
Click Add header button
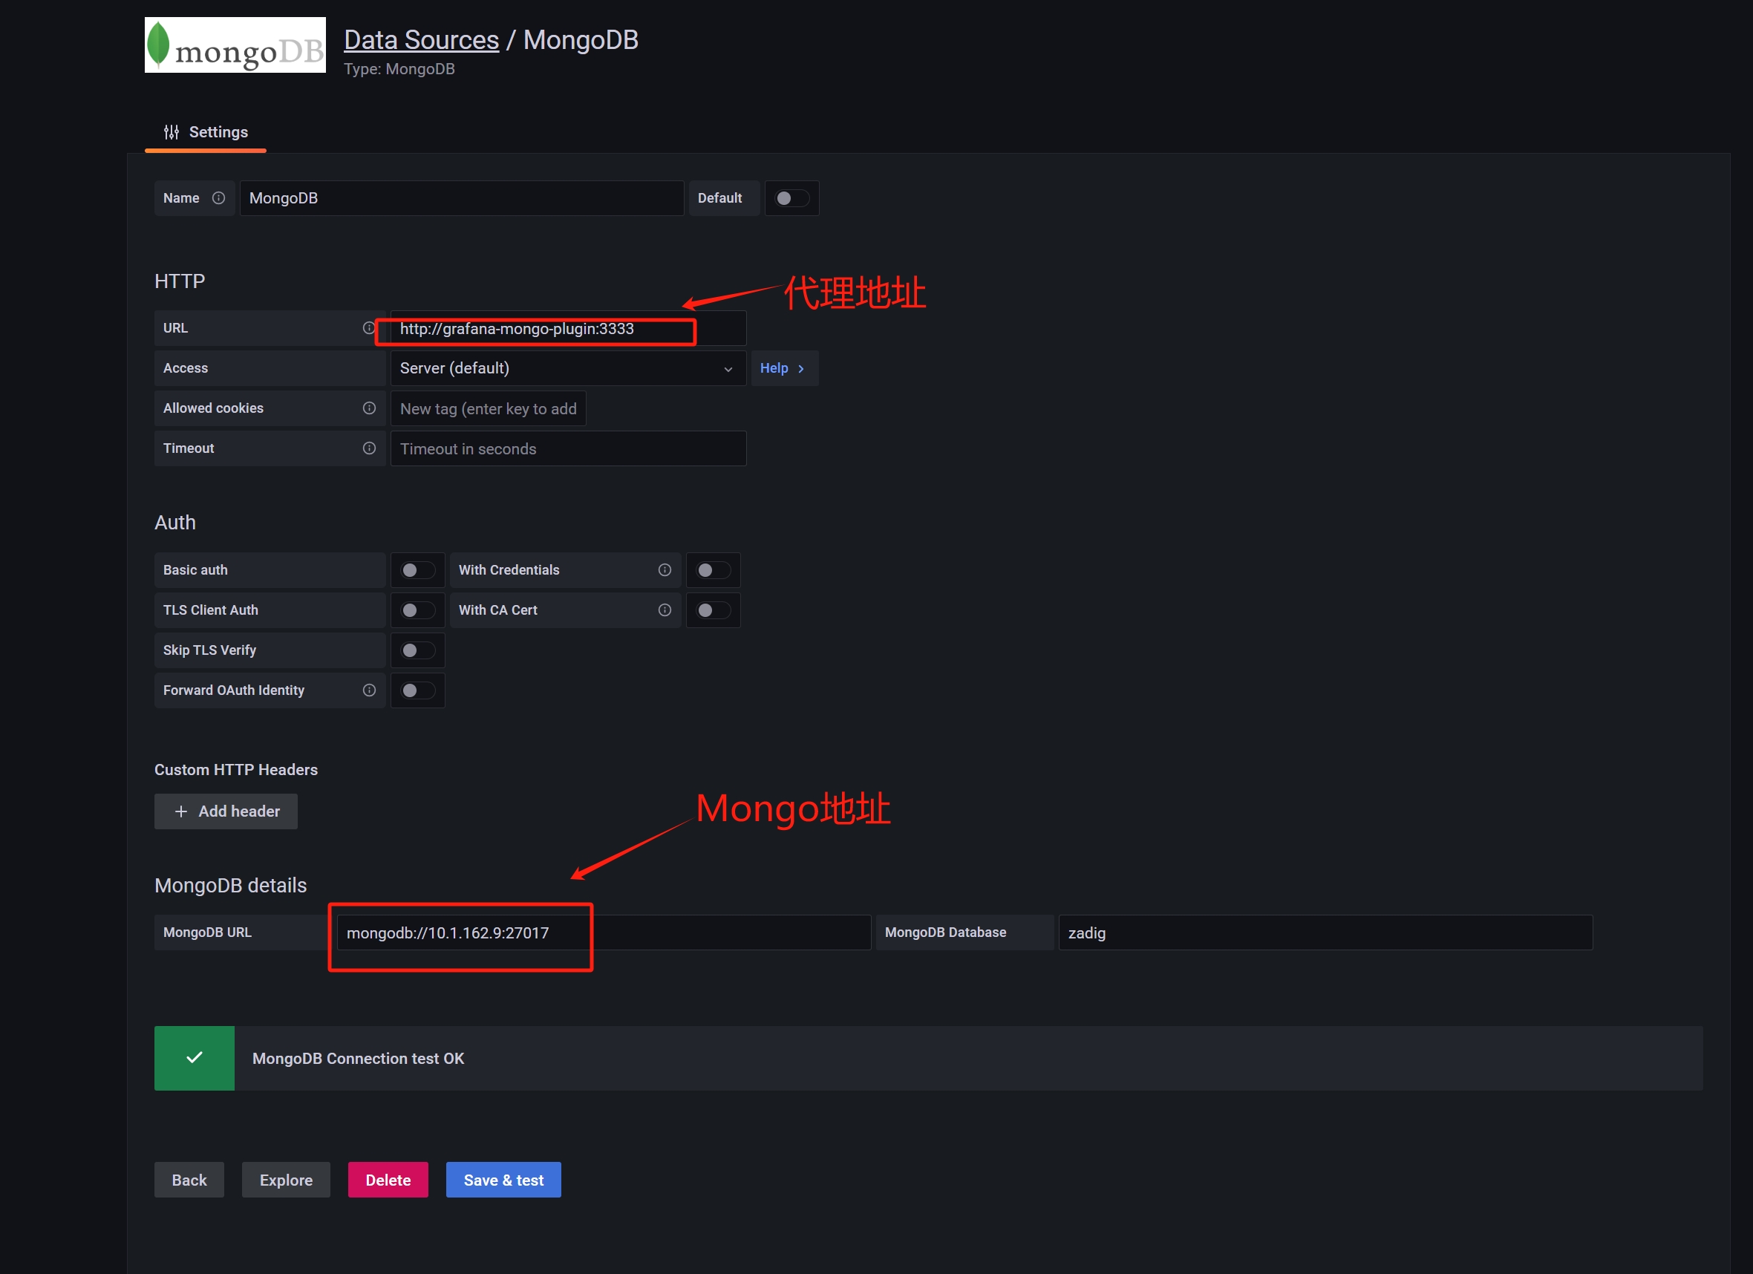(226, 811)
